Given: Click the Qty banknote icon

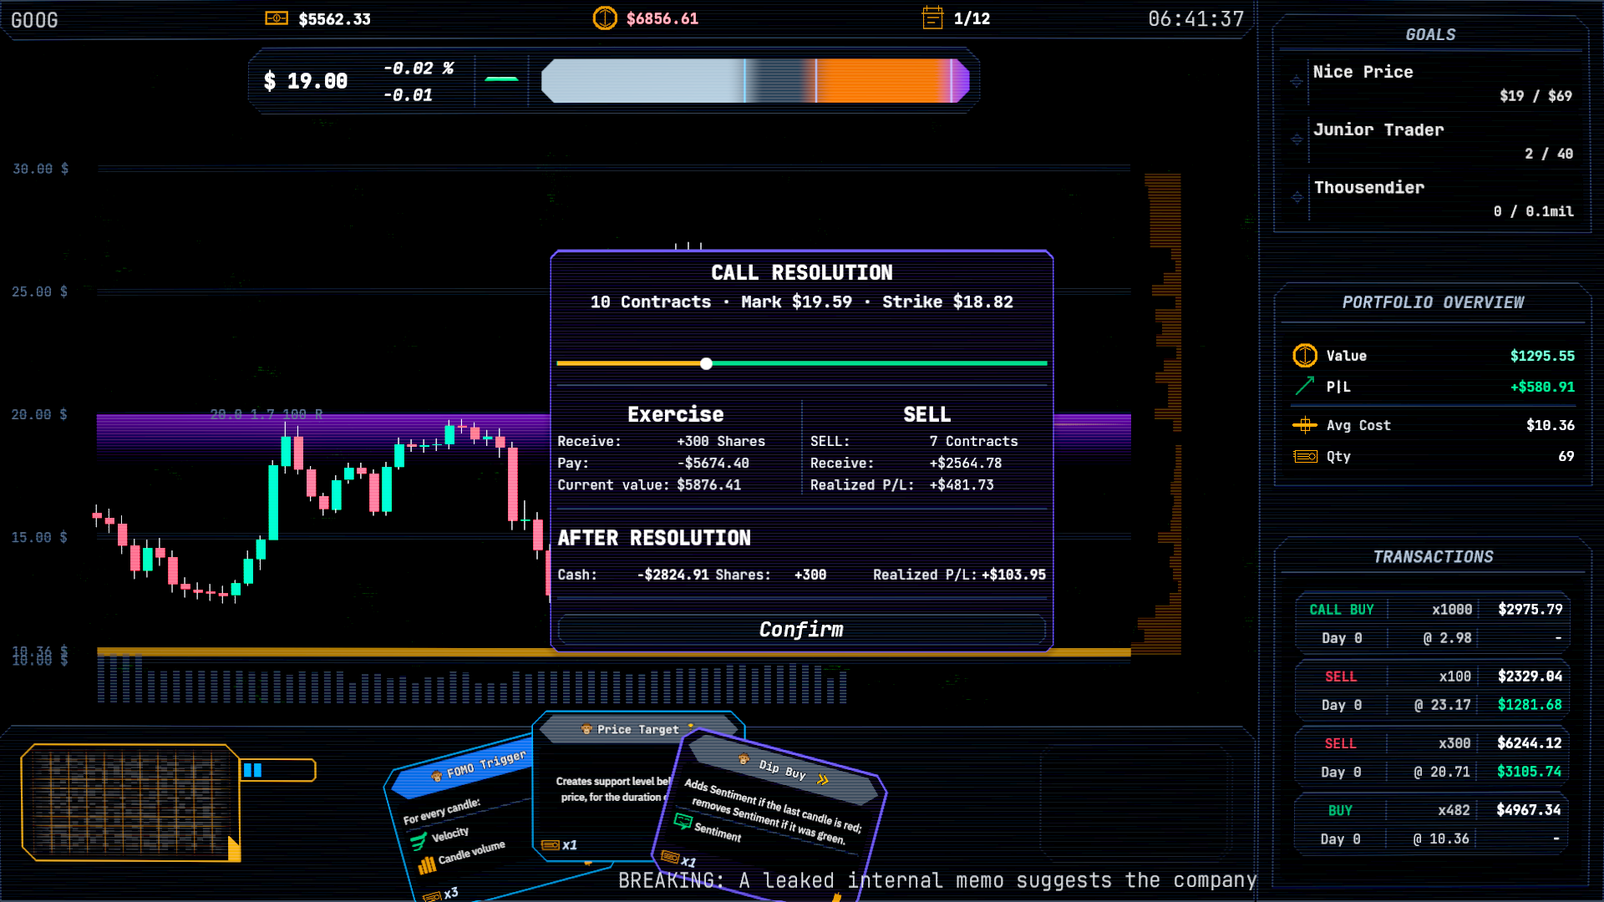Looking at the screenshot, I should [x=1305, y=456].
